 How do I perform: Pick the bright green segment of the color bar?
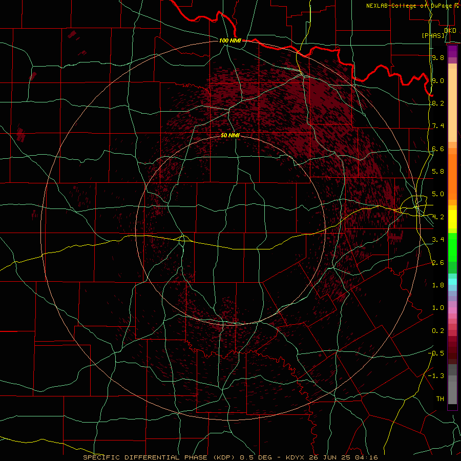[x=452, y=247]
